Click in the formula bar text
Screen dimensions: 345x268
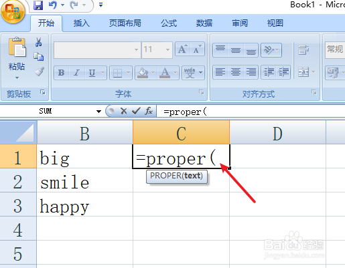pyautogui.click(x=185, y=112)
